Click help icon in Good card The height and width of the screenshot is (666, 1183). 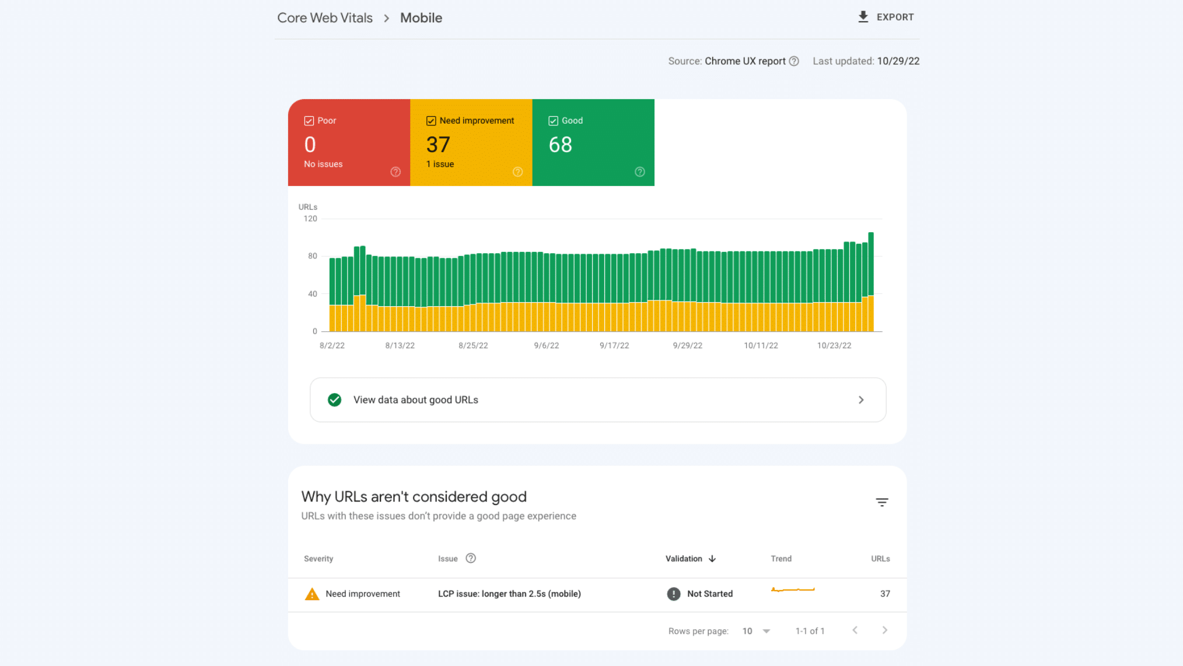click(x=640, y=172)
